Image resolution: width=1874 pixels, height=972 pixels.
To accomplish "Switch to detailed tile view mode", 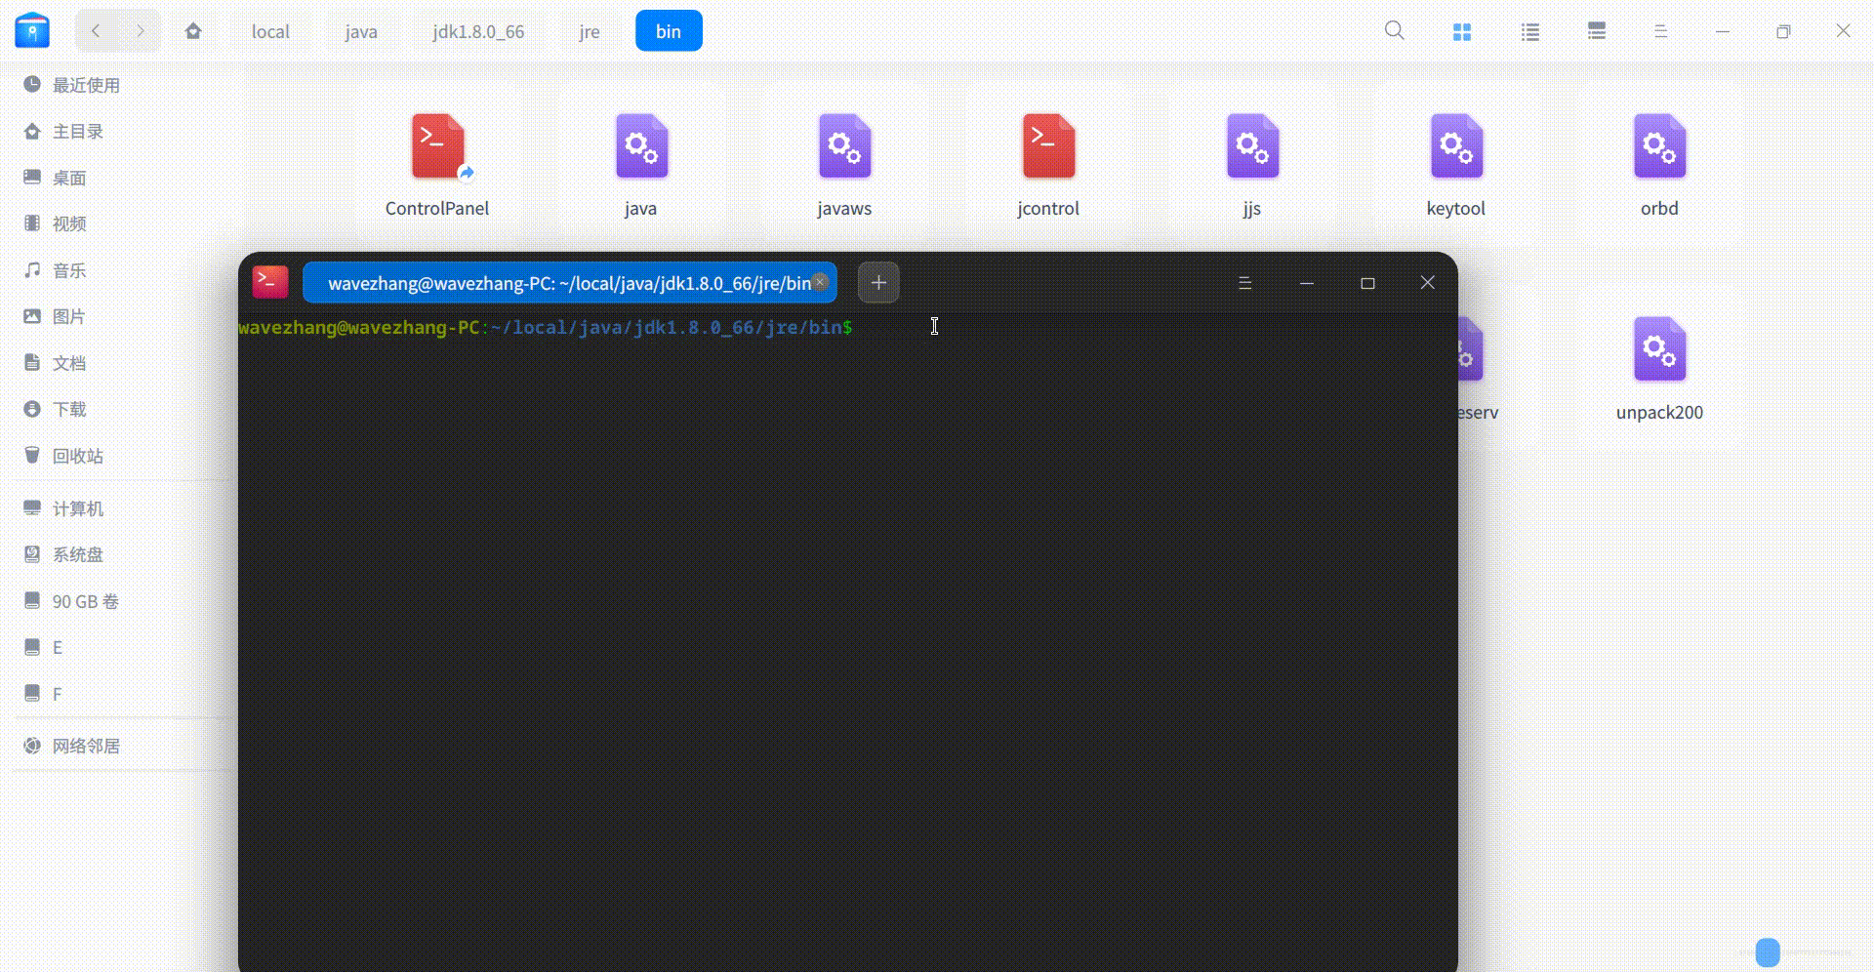I will point(1597,30).
